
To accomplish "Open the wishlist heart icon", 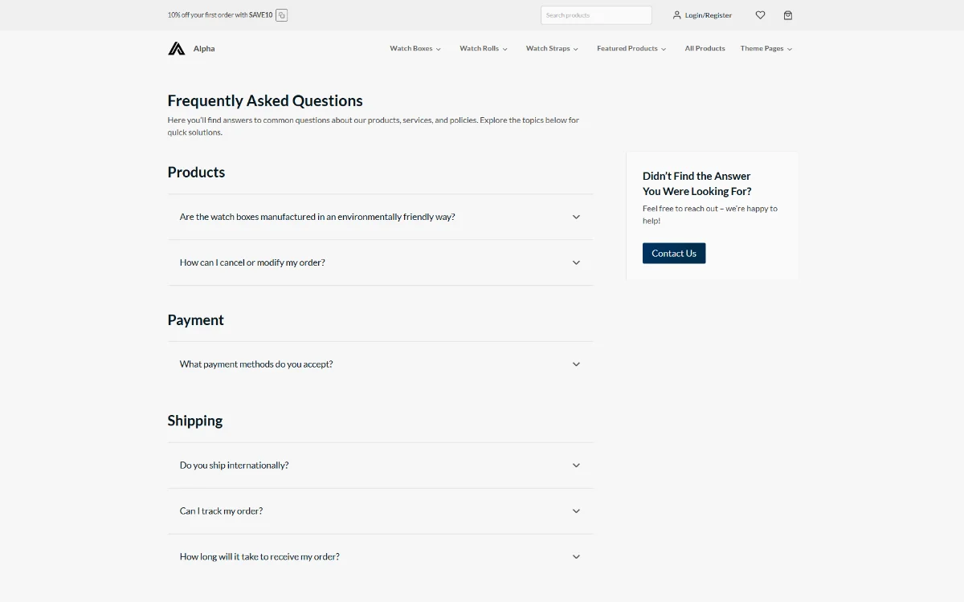I will 760,15.
